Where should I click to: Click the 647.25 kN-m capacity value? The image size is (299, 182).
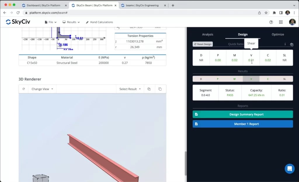point(256,95)
